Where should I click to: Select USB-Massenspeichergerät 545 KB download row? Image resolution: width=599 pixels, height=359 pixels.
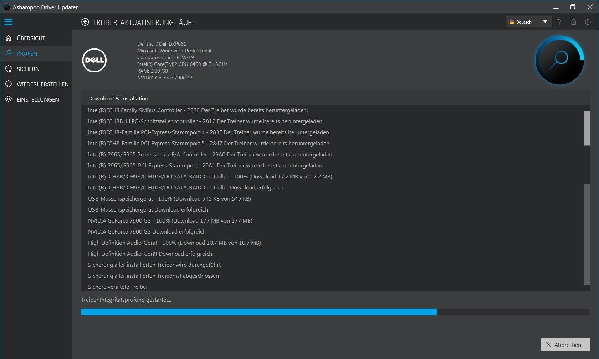pyautogui.click(x=169, y=199)
